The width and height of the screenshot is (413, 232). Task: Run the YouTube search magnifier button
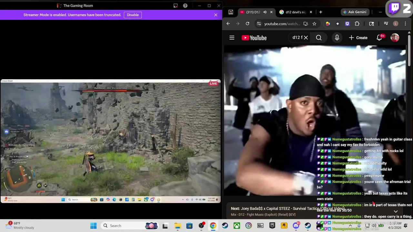(x=319, y=38)
